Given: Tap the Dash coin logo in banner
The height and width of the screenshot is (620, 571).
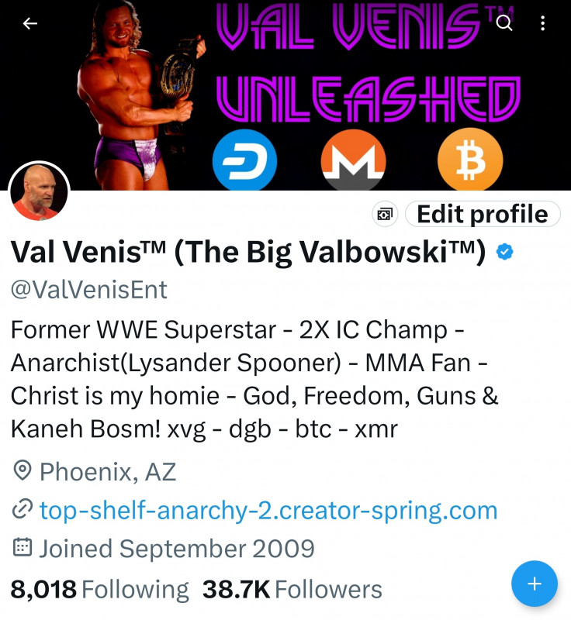Looking at the screenshot, I should point(244,160).
